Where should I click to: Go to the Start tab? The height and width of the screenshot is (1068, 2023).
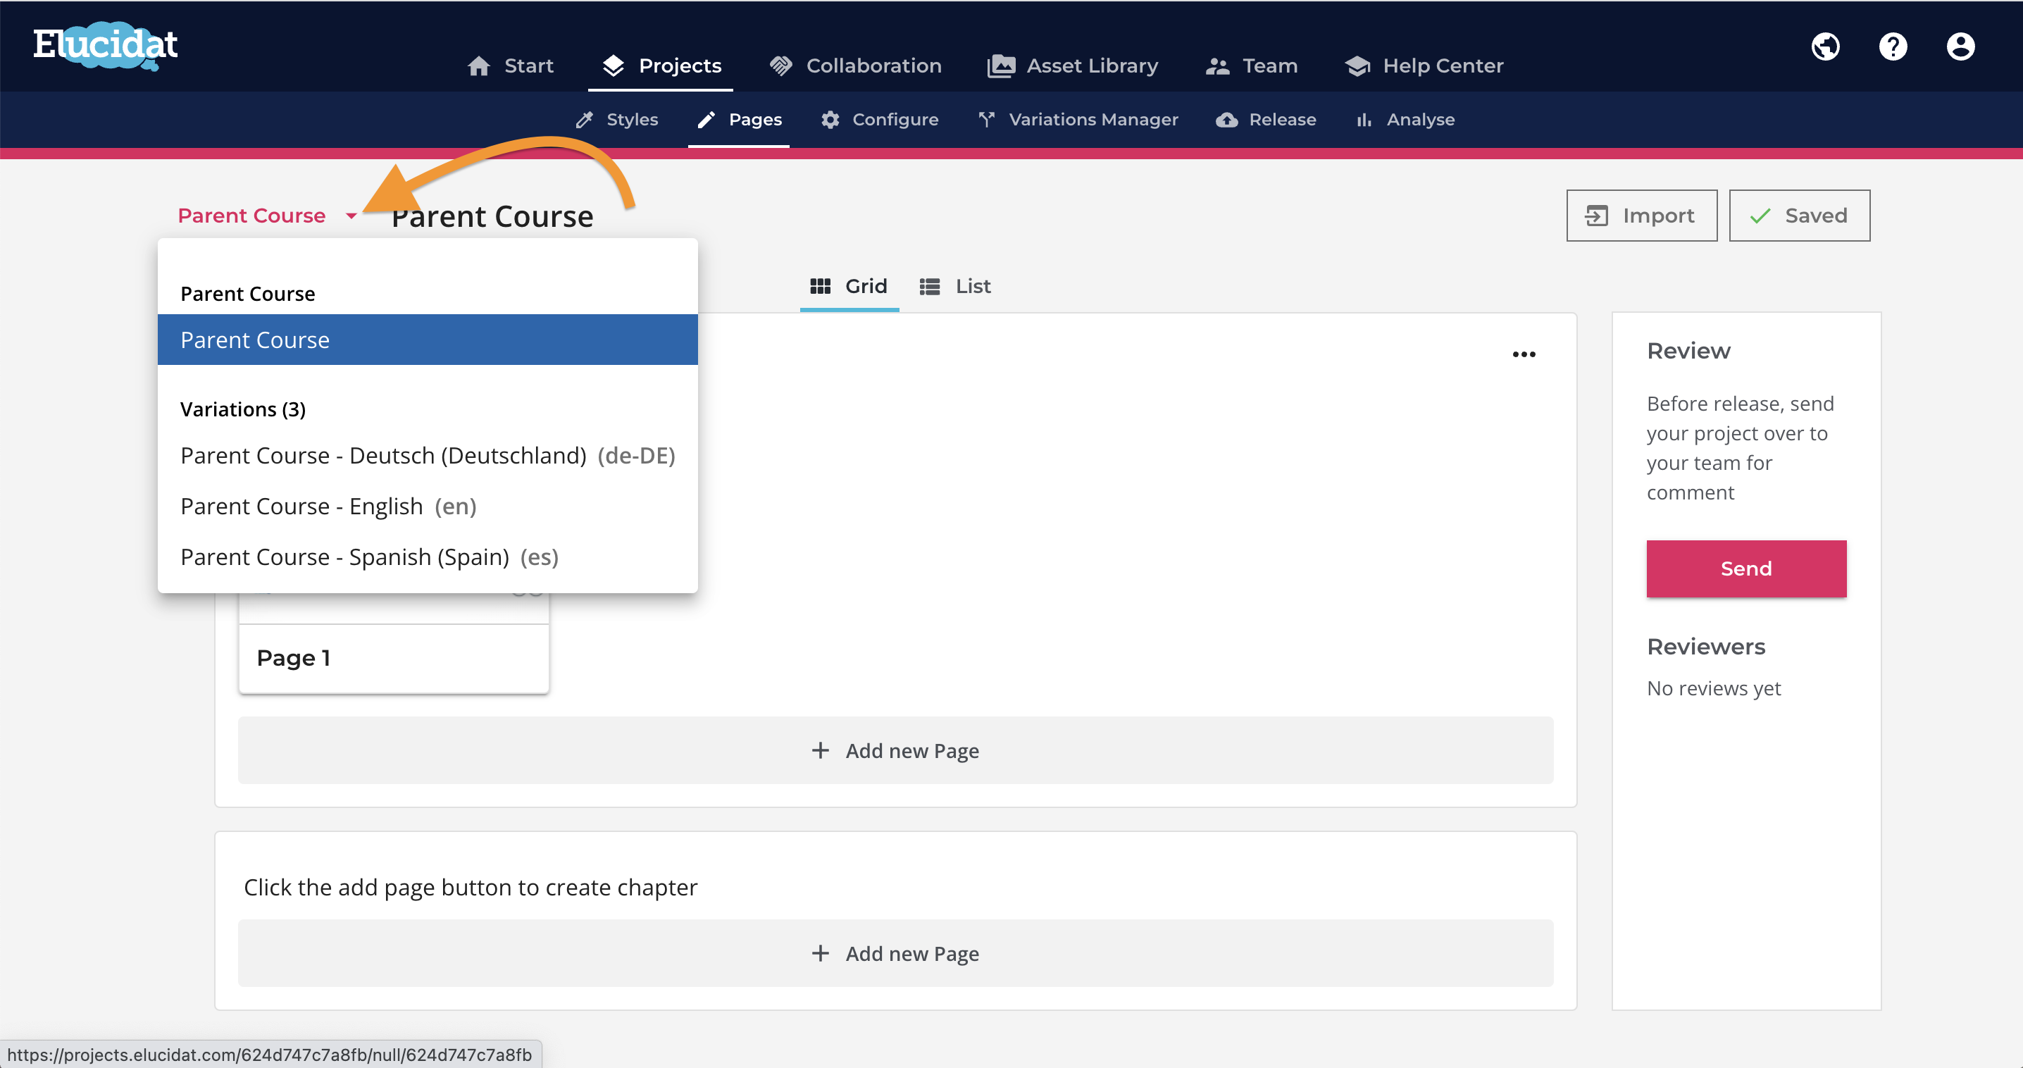pyautogui.click(x=511, y=66)
